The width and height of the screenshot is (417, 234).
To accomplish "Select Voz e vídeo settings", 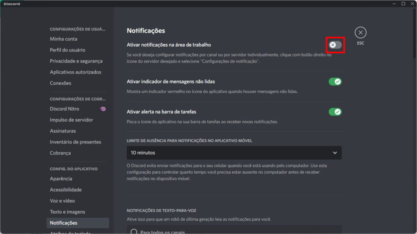I will 62,201.
